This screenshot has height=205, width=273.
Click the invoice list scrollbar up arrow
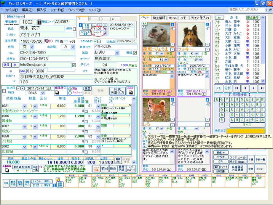pos(134,99)
